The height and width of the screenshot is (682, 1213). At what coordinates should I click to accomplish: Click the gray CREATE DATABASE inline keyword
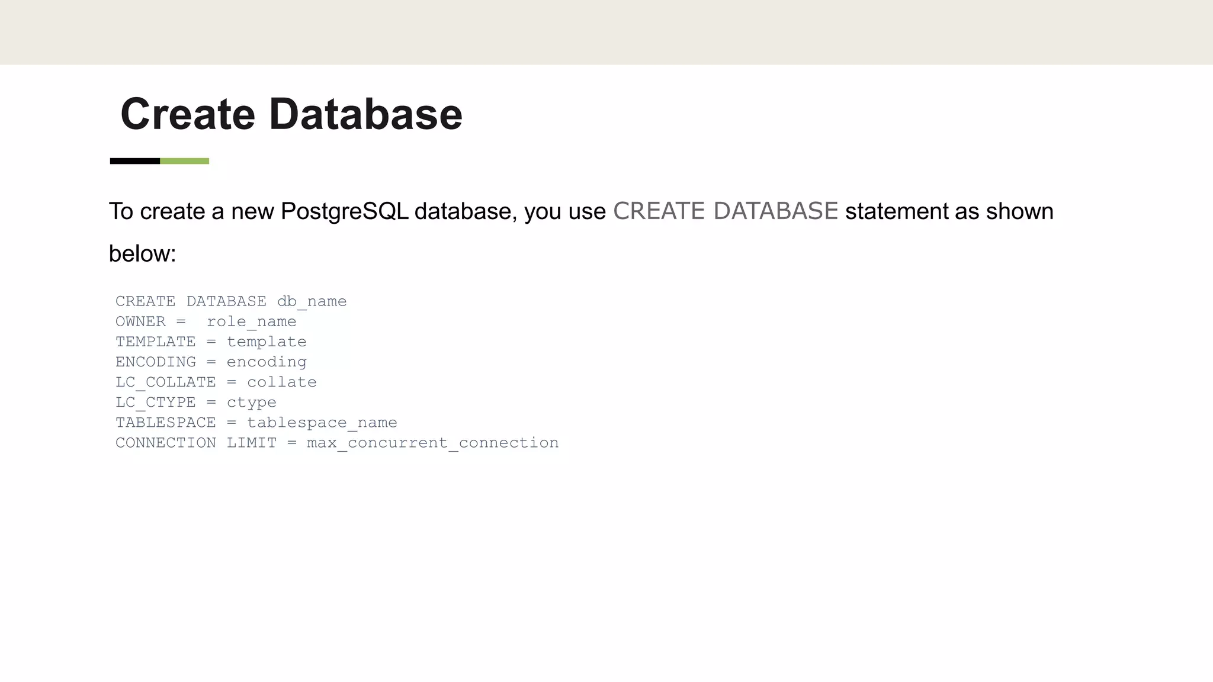(x=725, y=211)
